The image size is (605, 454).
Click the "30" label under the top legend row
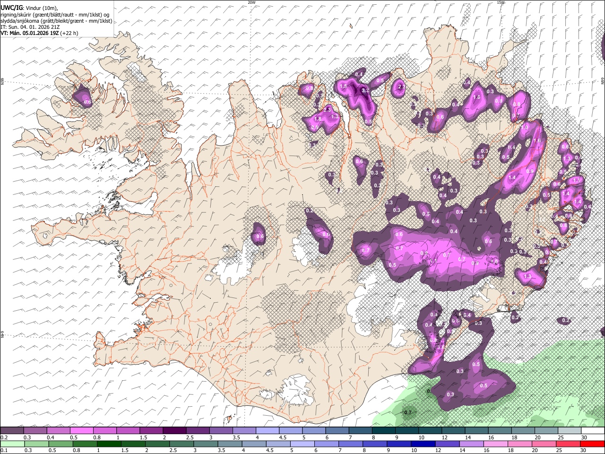[x=584, y=437]
